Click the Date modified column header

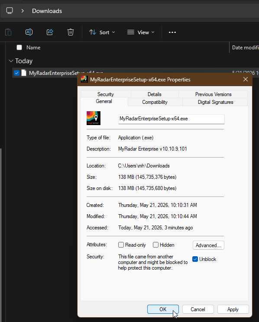(x=245, y=48)
